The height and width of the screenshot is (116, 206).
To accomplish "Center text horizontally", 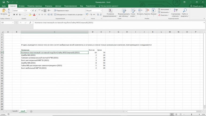I will click(42, 15).
